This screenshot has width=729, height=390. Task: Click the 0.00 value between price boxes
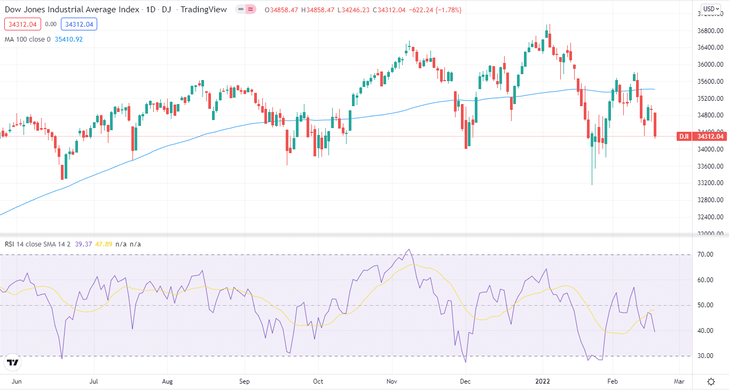pos(51,24)
